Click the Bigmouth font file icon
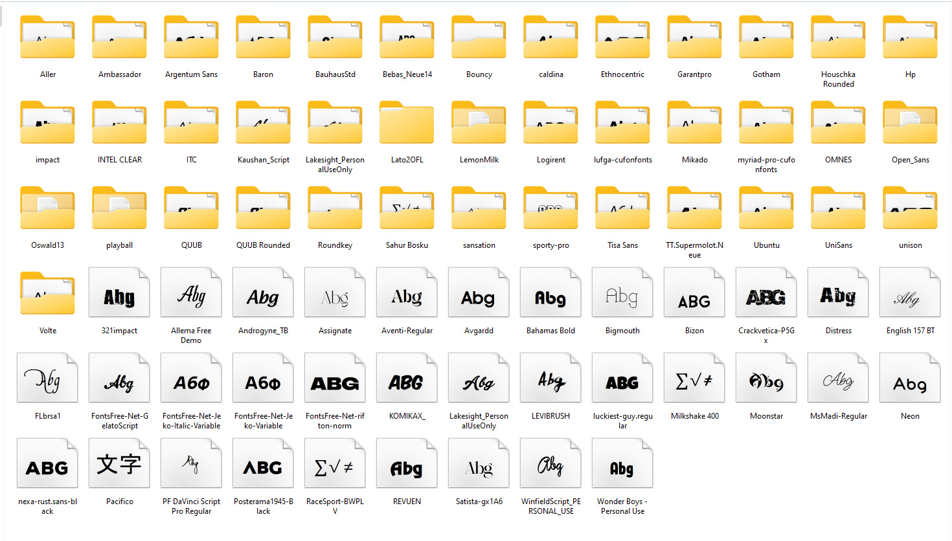 622,293
